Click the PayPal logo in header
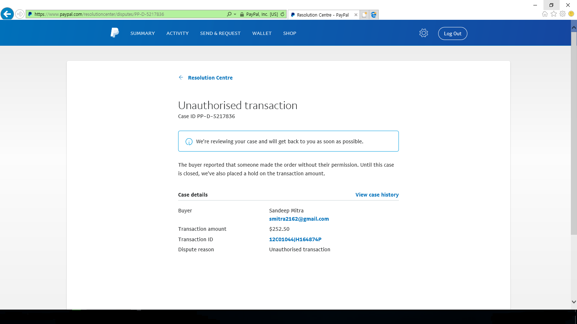 (x=115, y=33)
